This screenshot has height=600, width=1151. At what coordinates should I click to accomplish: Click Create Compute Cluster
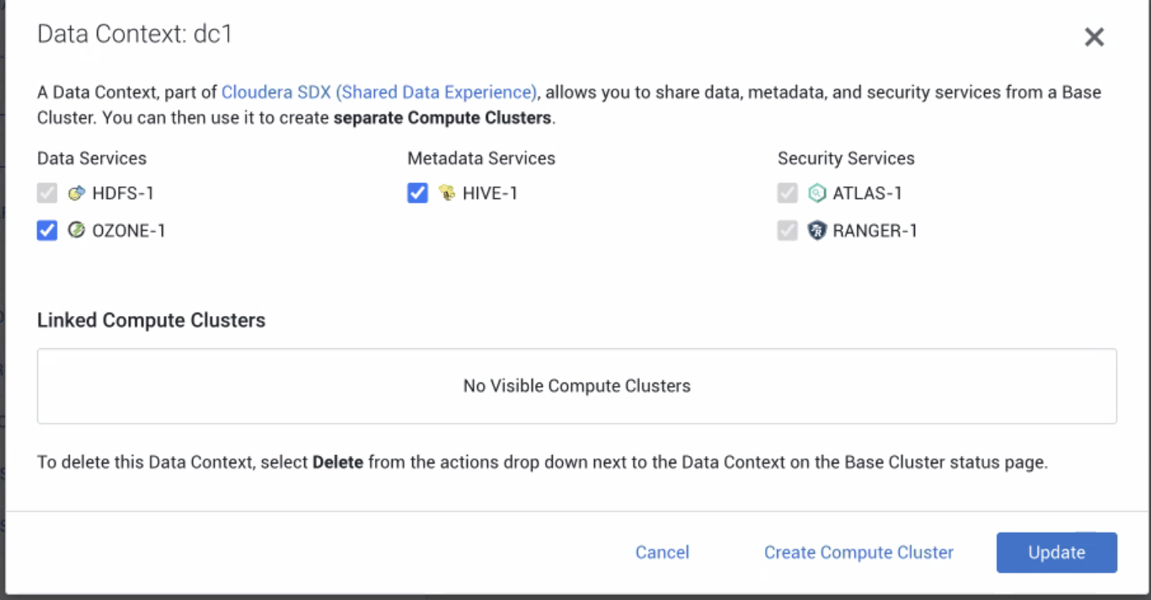coord(859,553)
